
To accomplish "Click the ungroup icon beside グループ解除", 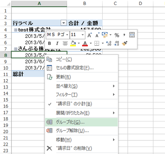I will click(x=49, y=130).
